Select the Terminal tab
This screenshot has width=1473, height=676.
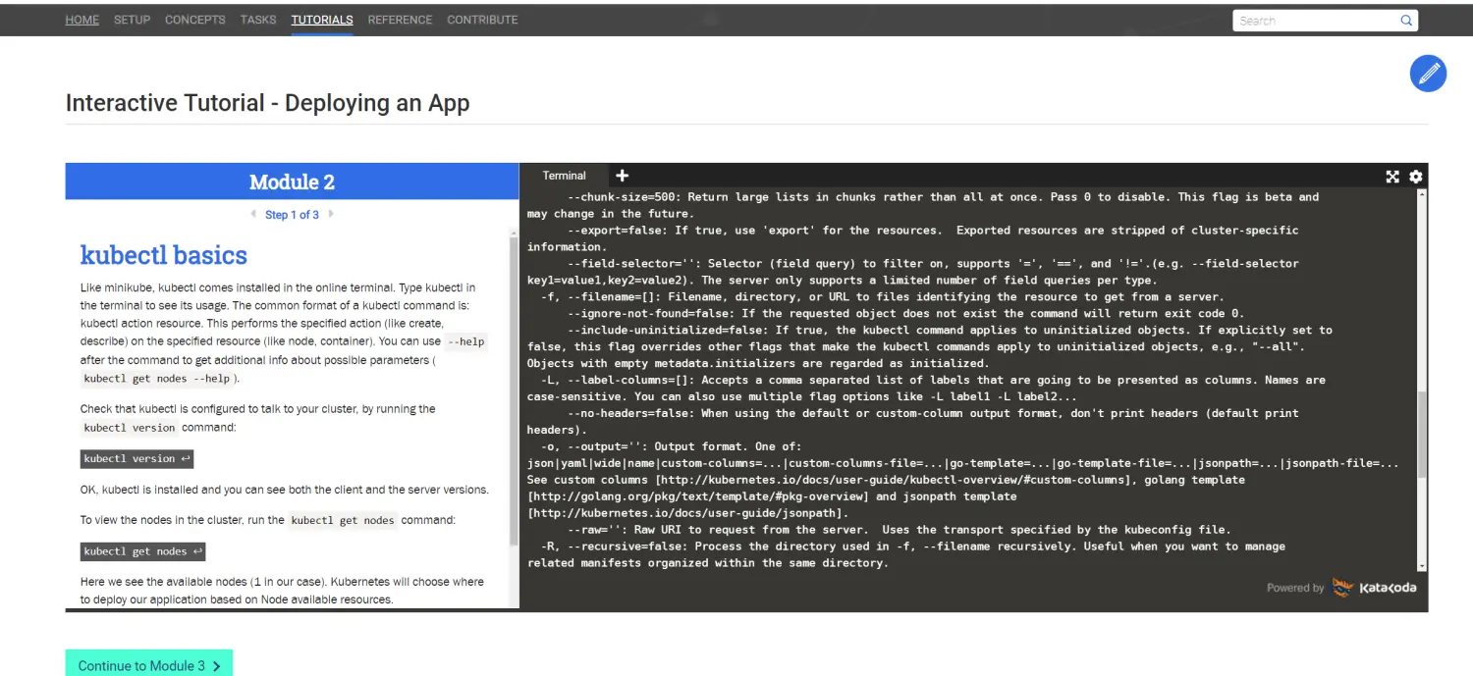(x=564, y=176)
